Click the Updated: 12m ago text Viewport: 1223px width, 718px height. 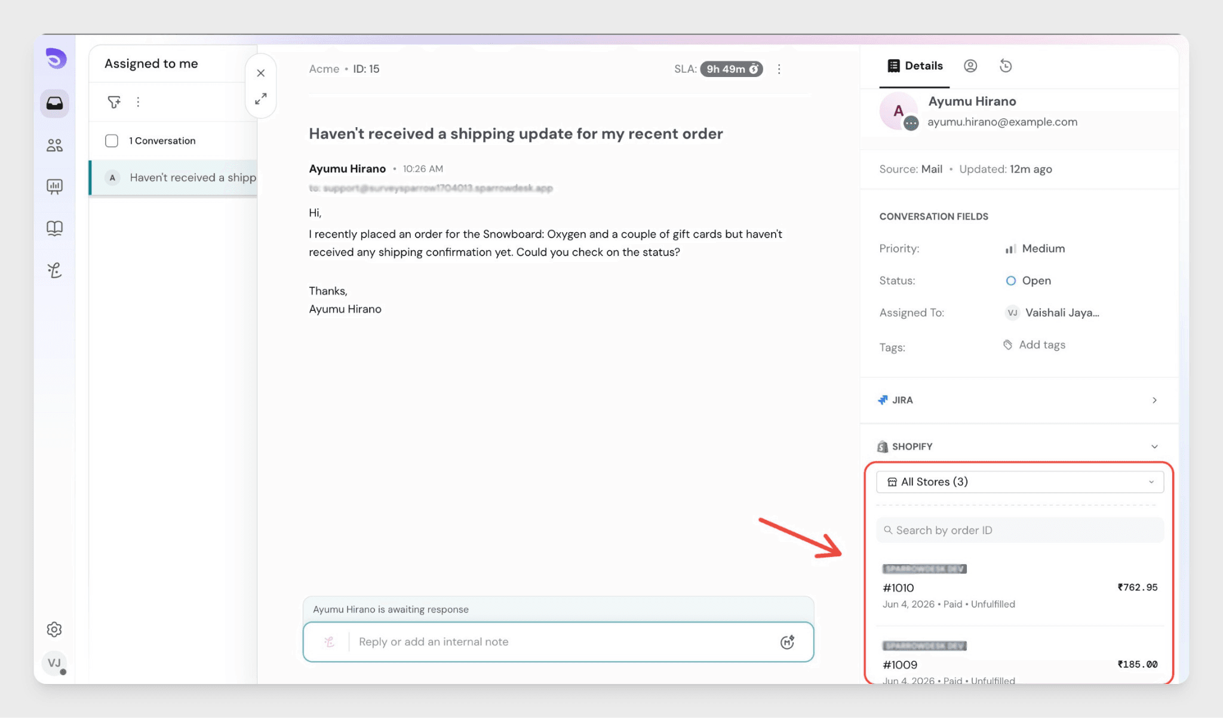[x=1006, y=170]
